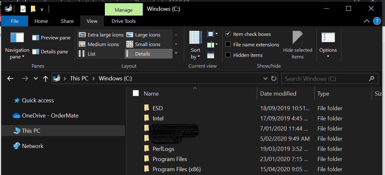
Task: Expand the Options dropdown arrow
Action: [328, 57]
